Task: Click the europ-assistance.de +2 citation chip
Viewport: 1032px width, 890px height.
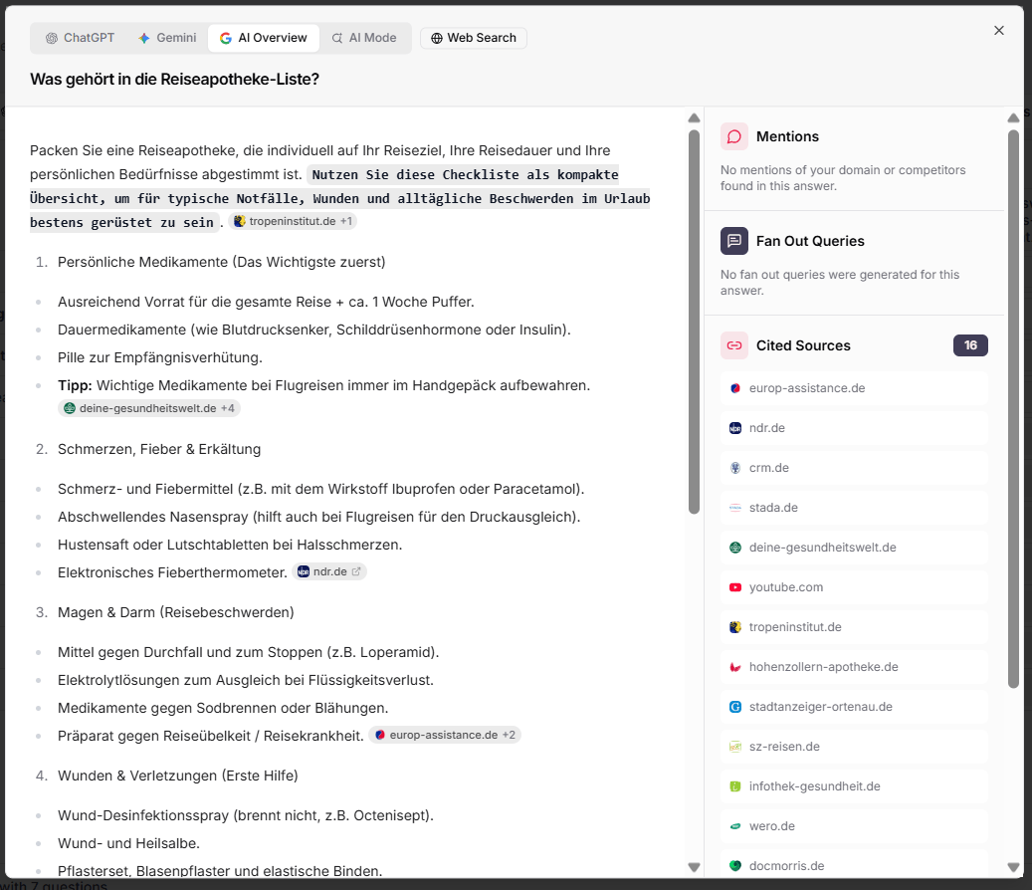Action: 445,735
